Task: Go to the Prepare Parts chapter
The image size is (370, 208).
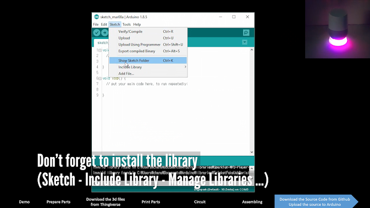Action: pos(58,202)
